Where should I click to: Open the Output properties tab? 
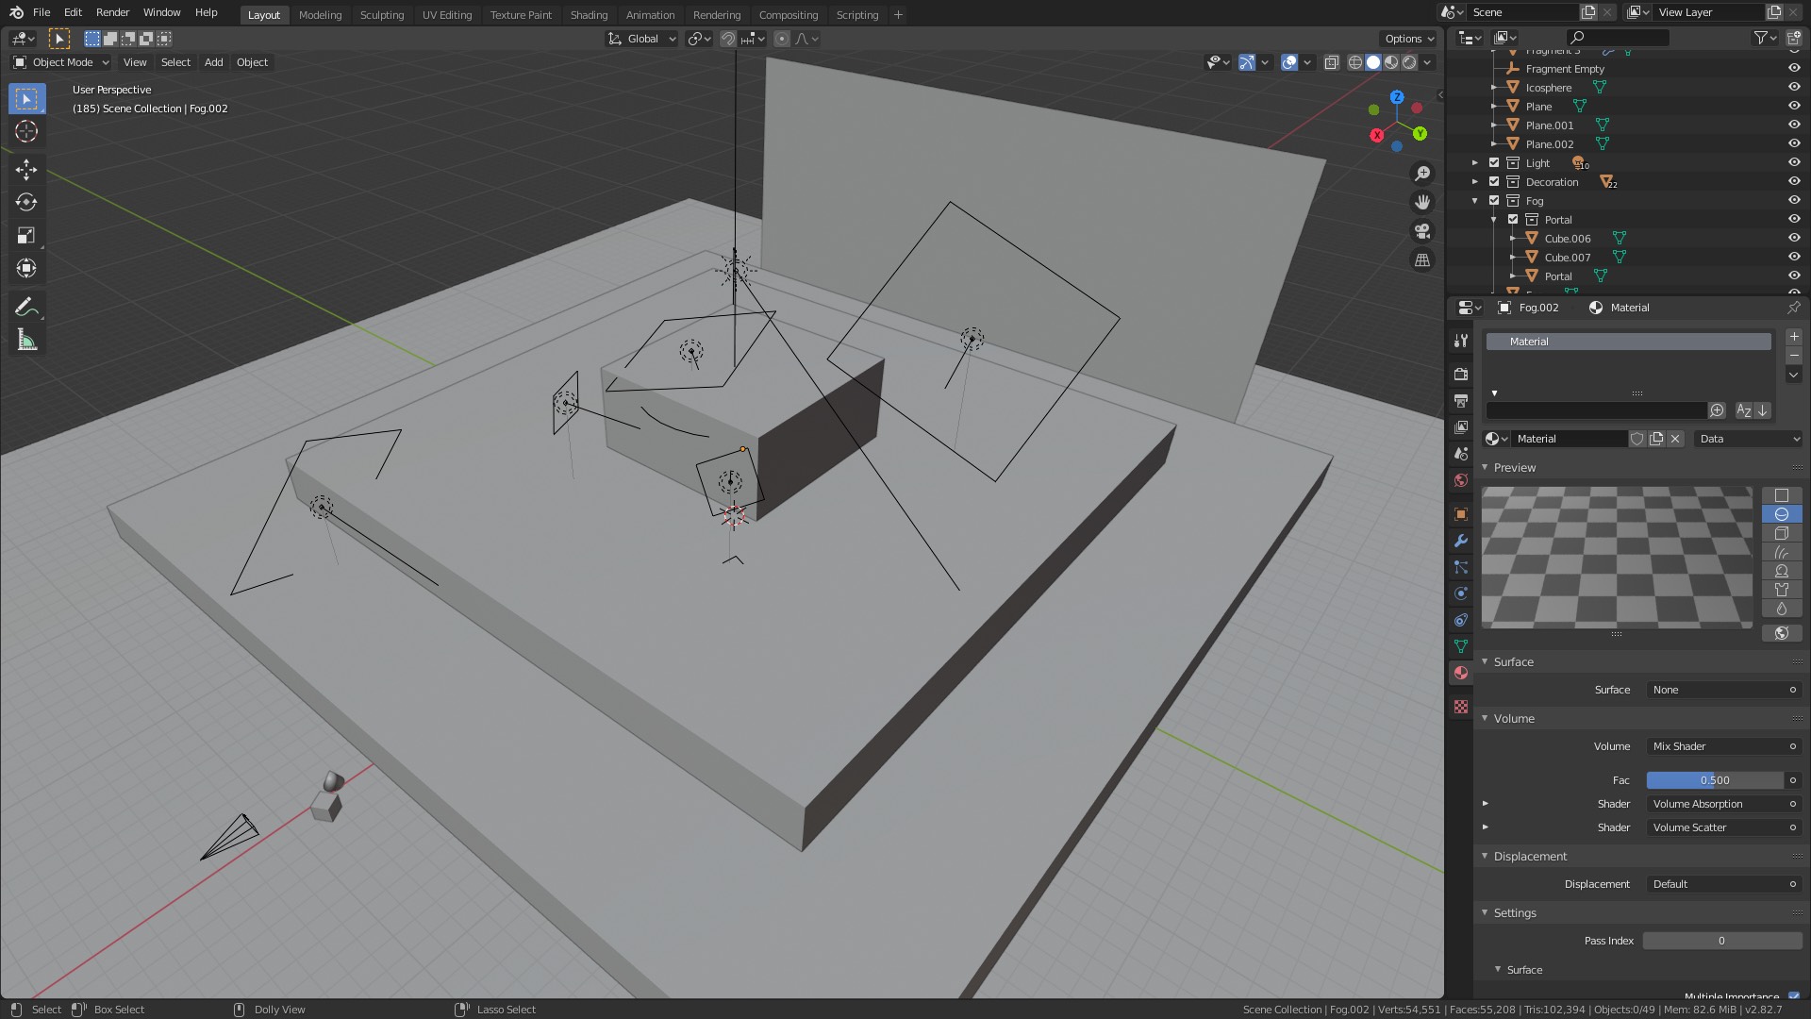click(x=1461, y=401)
